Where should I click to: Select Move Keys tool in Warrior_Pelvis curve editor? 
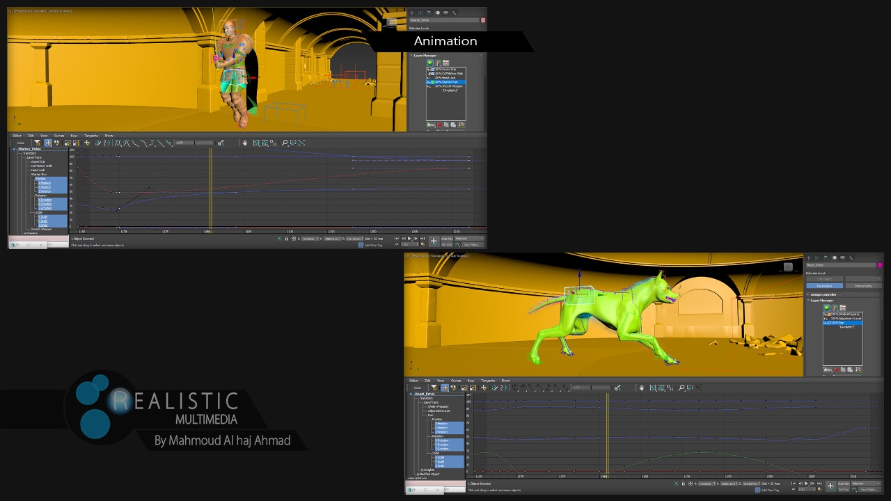pyautogui.click(x=48, y=143)
